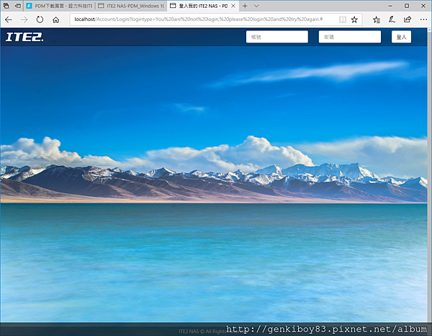Open the favorites hub list
432x336 pixels.
(x=377, y=19)
